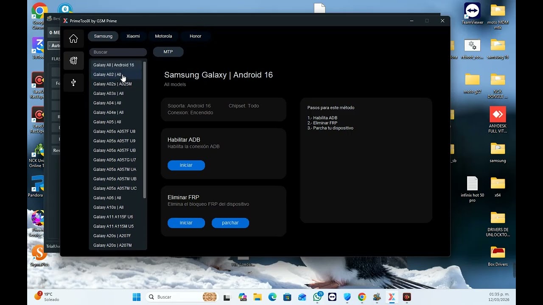Screen dimensions: 543x305
Task: Select Galaxy A05s A057M UB
Action: [x=116, y=179]
